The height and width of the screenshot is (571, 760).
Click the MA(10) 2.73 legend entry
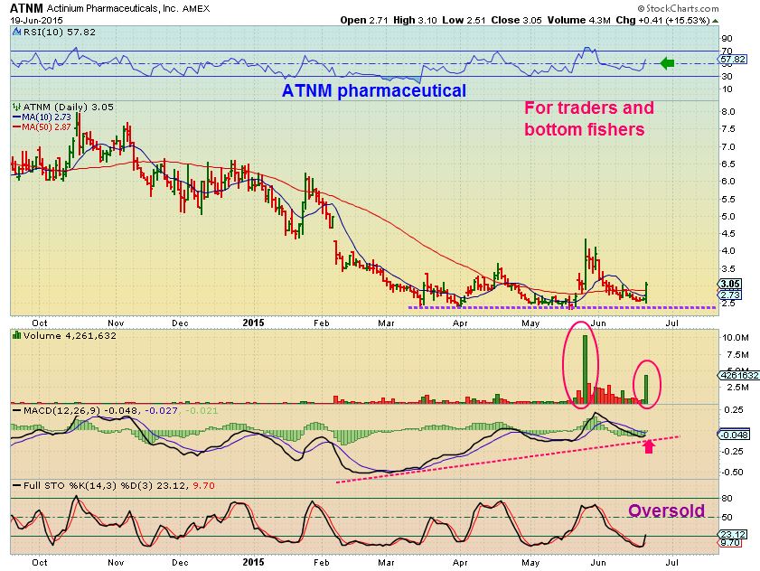click(x=42, y=117)
